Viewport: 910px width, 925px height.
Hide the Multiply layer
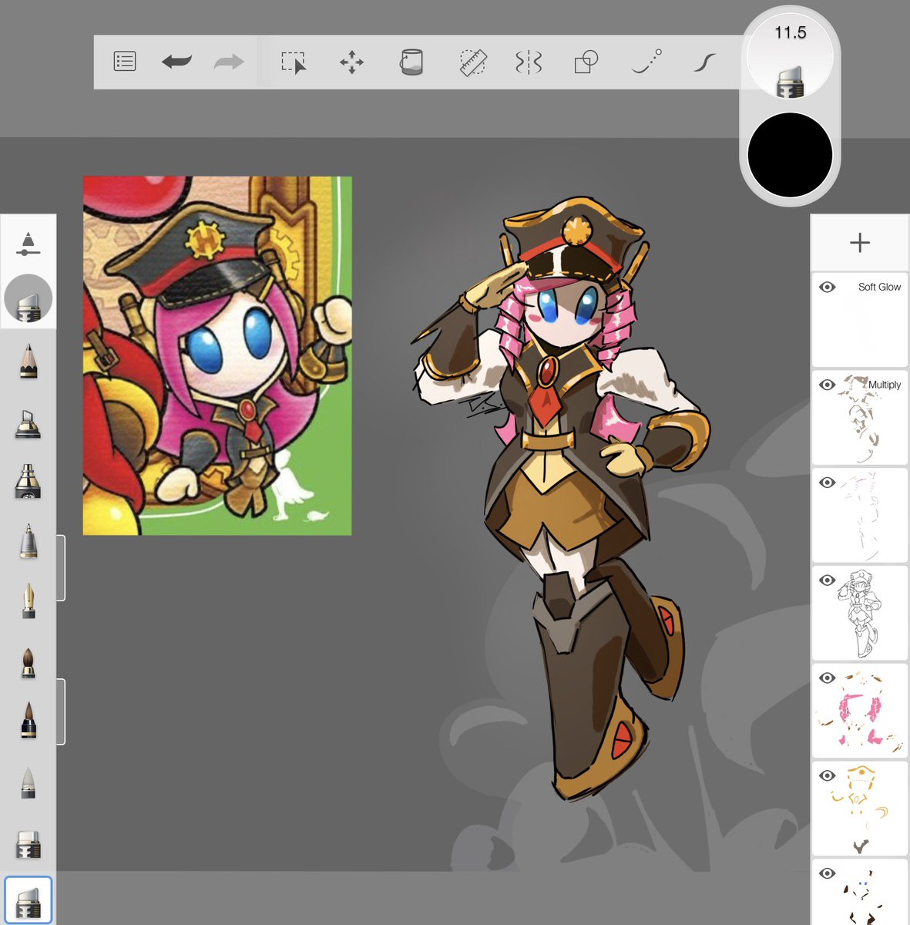[x=828, y=385]
